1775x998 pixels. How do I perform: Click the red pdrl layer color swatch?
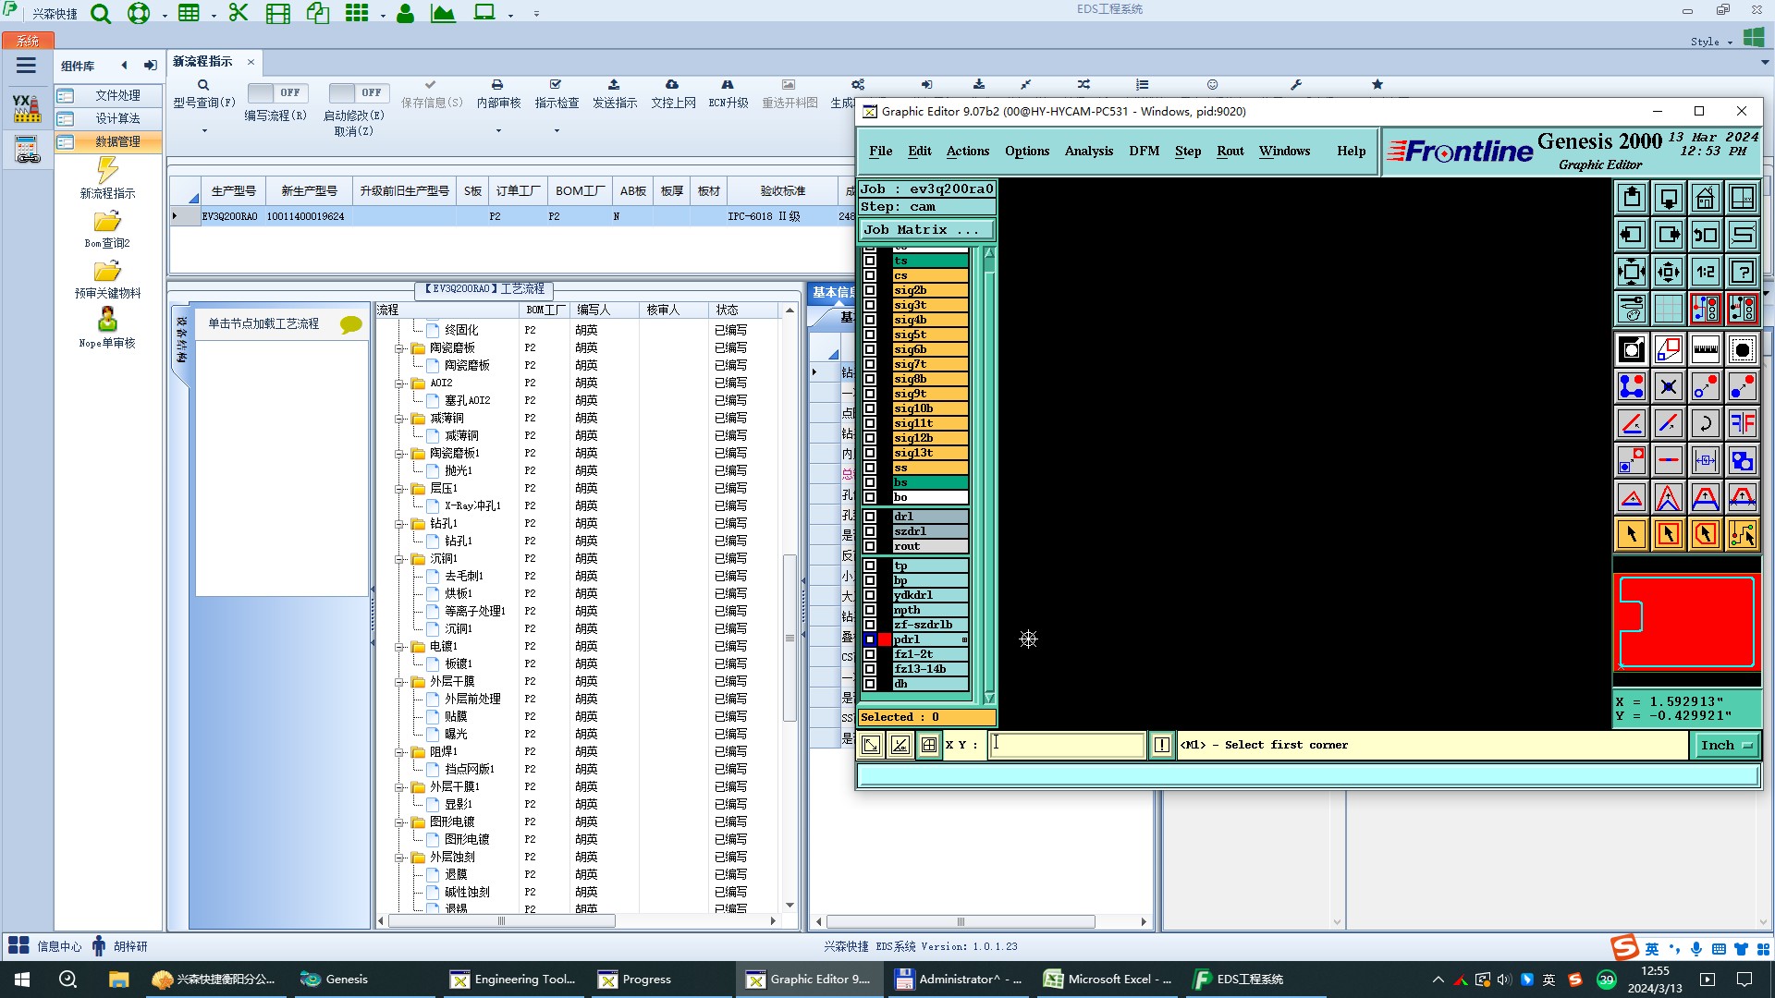coord(885,639)
